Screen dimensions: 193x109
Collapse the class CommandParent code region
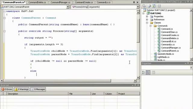point(5,18)
